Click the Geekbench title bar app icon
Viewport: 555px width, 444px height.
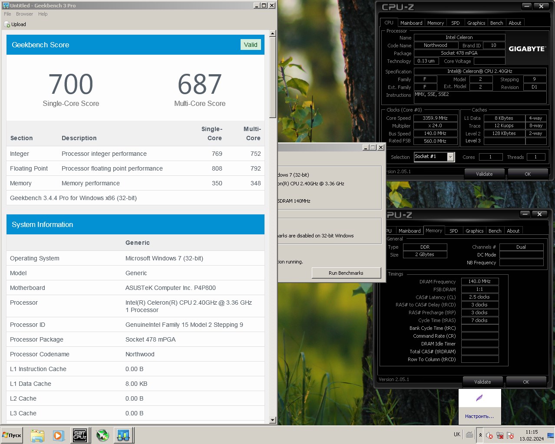click(6, 5)
